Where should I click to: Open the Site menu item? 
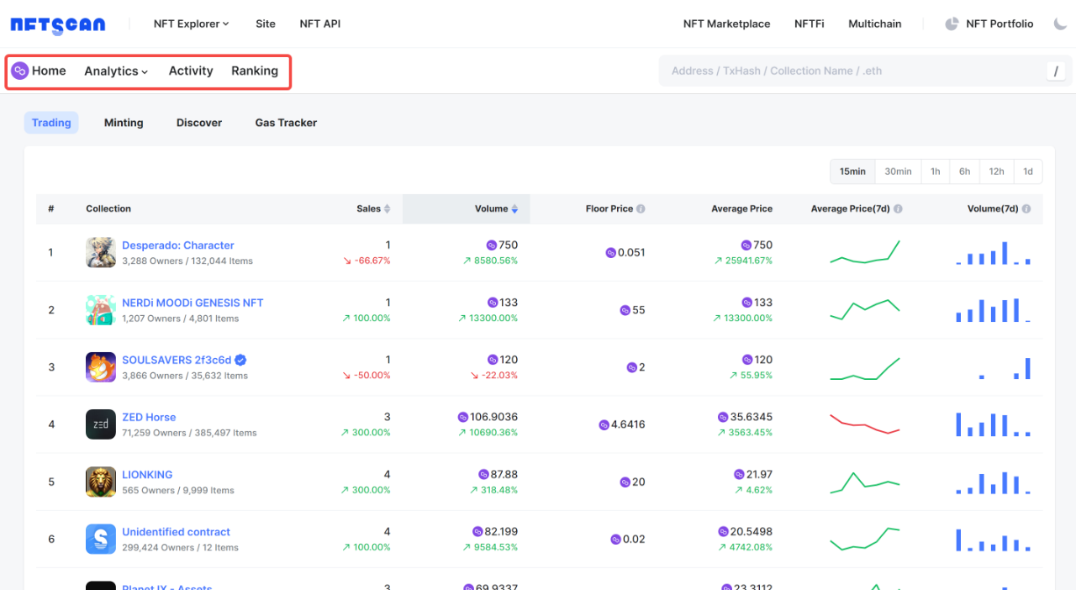pyautogui.click(x=266, y=24)
